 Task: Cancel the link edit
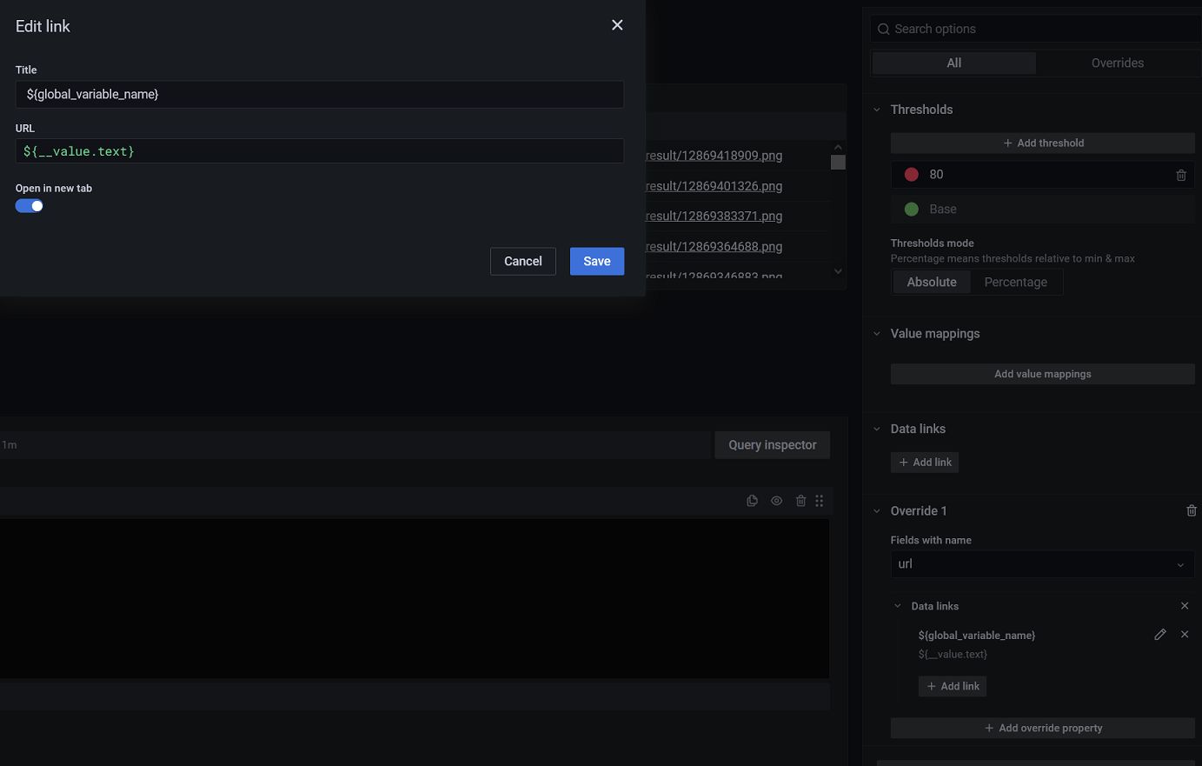[523, 261]
